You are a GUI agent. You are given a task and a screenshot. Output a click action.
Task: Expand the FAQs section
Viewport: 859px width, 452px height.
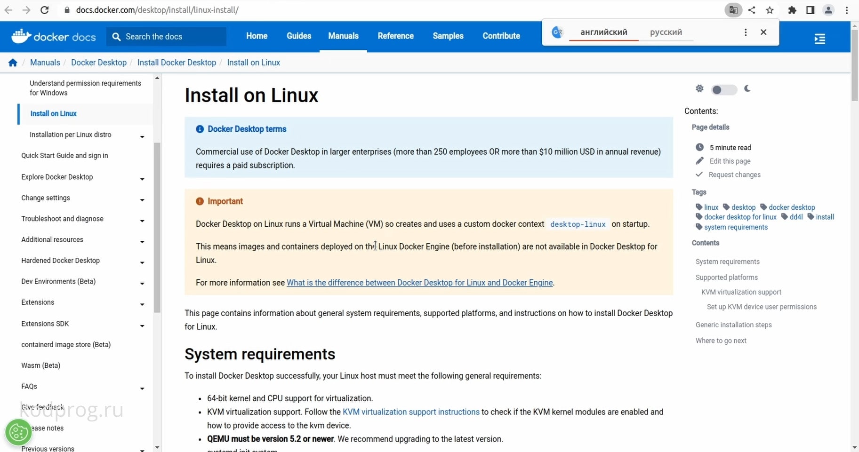click(142, 389)
